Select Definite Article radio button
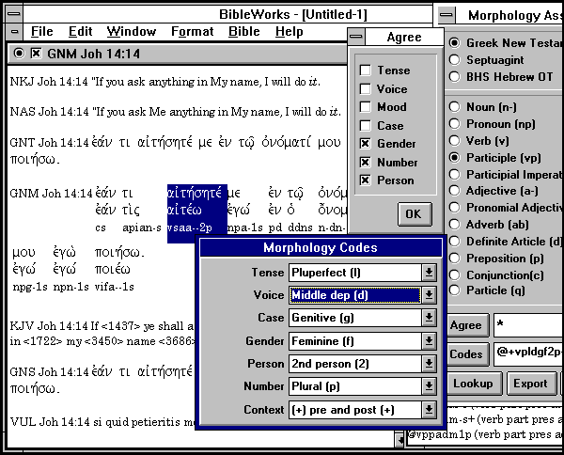The image size is (564, 455). pyautogui.click(x=455, y=242)
